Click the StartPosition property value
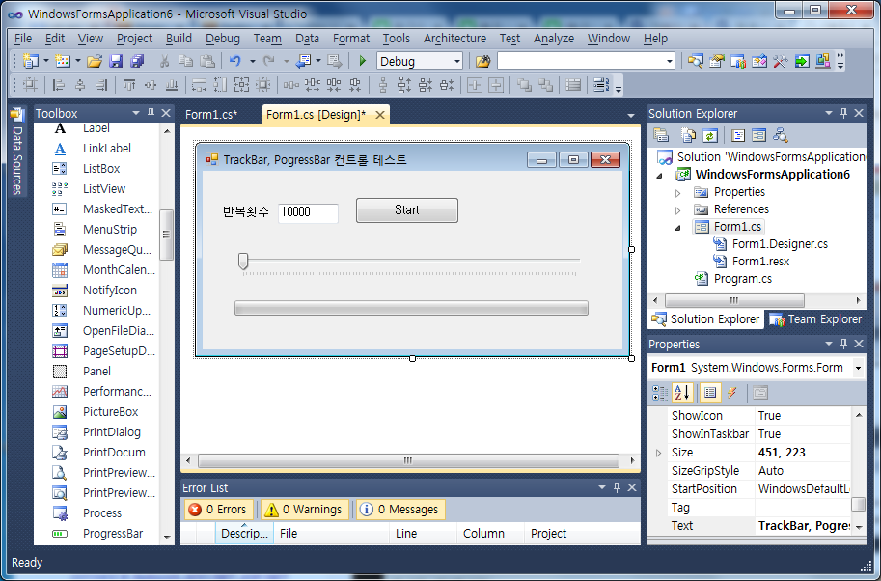Screen dimensions: 881x581 pos(803,489)
